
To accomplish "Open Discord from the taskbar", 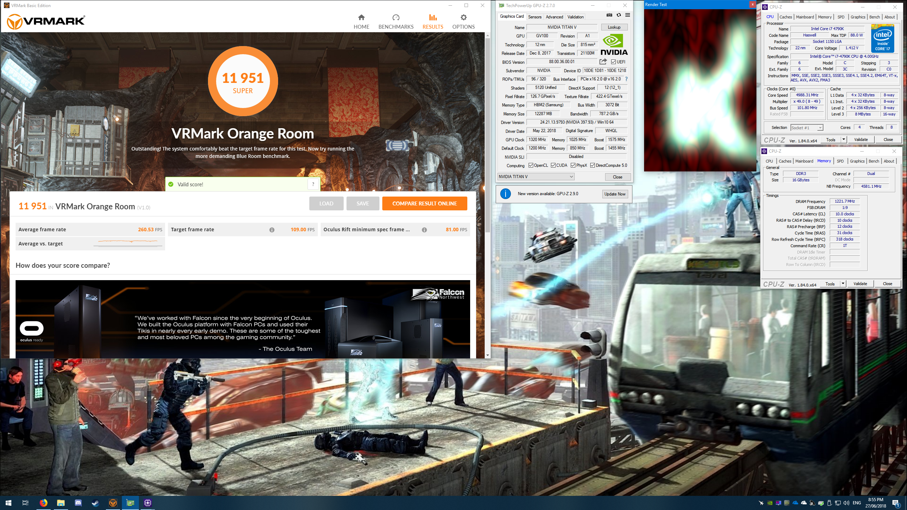I will (78, 503).
